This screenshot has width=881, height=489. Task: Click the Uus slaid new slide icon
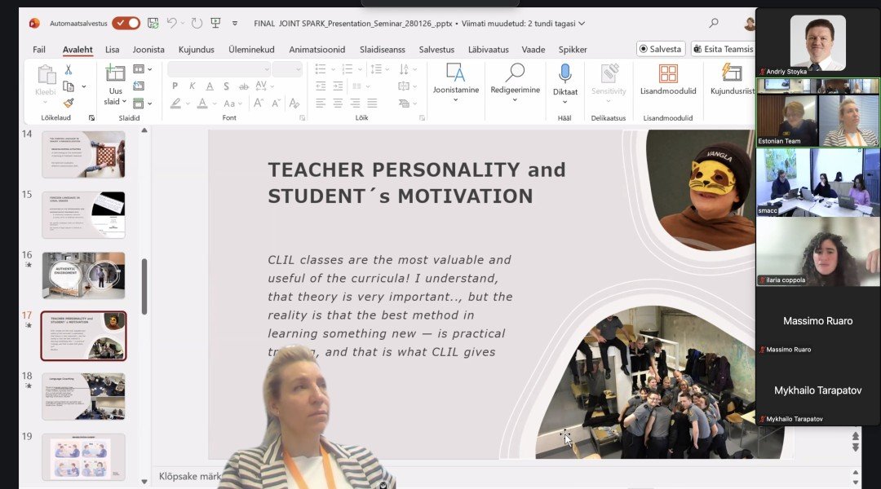[x=115, y=73]
